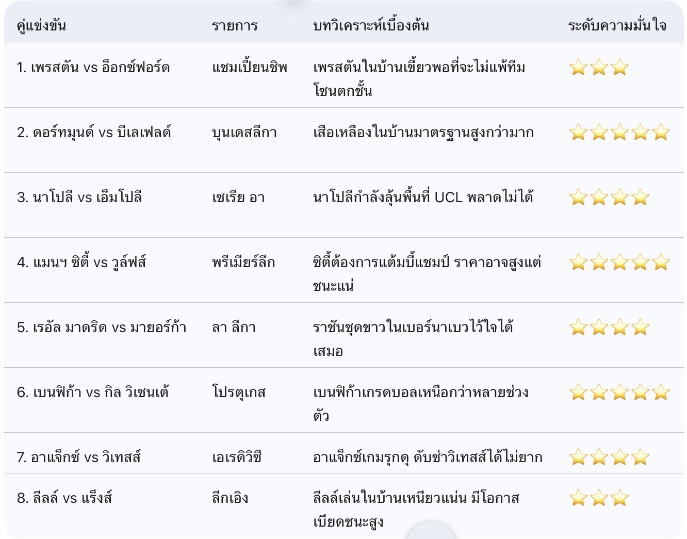The width and height of the screenshot is (687, 539).
Task: Click the stars beside แมนฯ ซิตี้ vs วูล์ฟส์
Action: [x=619, y=263]
